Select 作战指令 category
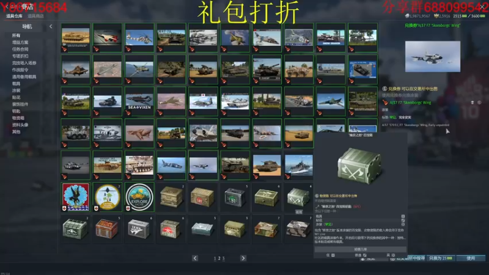Image resolution: width=489 pixels, height=275 pixels. pos(20,70)
